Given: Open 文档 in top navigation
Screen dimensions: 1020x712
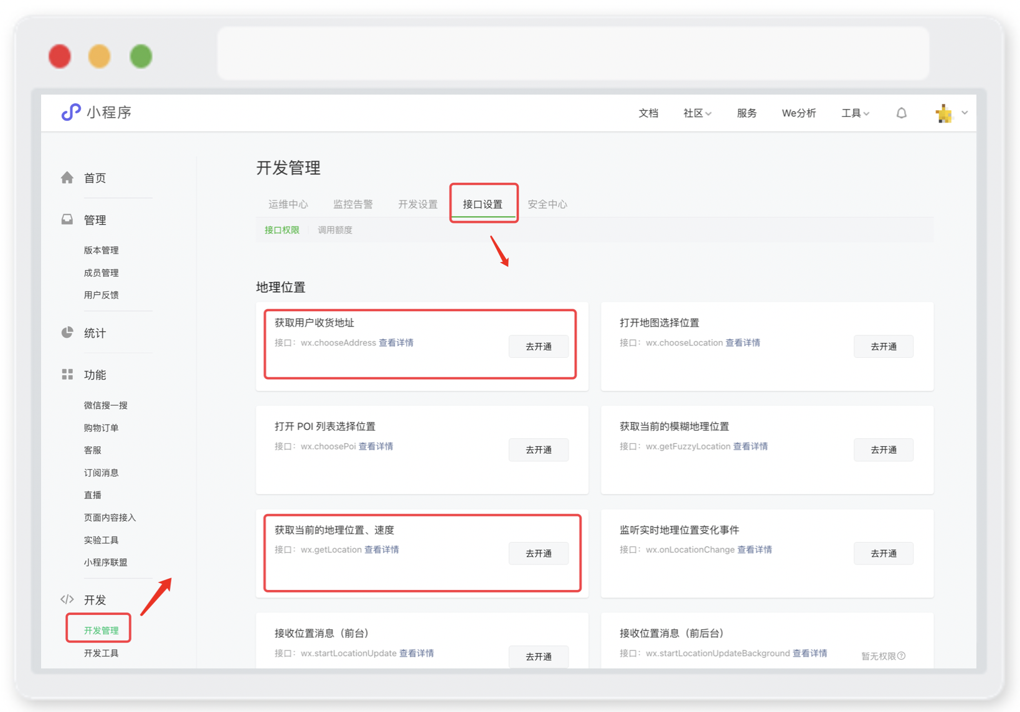Looking at the screenshot, I should point(648,113).
